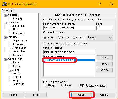Open the Appearance category
The width and height of the screenshot is (118, 99).
pyautogui.click(x=20, y=40)
